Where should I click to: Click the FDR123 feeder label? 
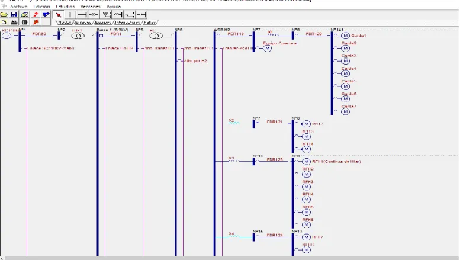point(275,160)
